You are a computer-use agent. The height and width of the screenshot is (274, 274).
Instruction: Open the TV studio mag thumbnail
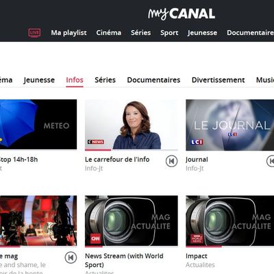coord(38,221)
